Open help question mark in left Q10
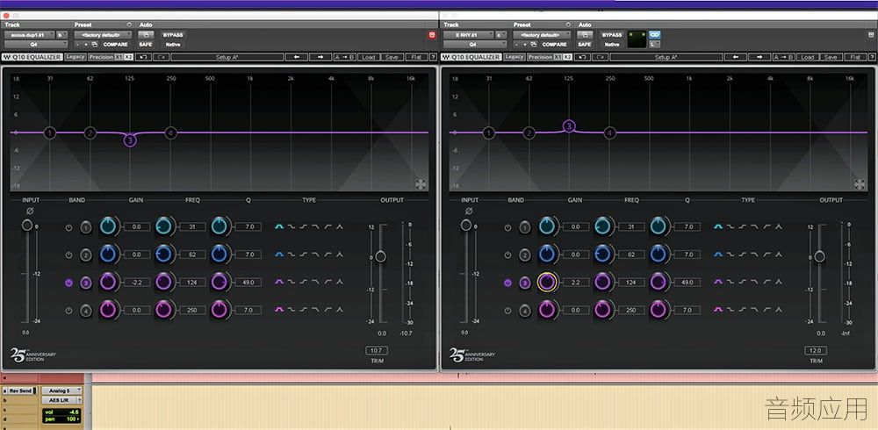 pyautogui.click(x=433, y=57)
